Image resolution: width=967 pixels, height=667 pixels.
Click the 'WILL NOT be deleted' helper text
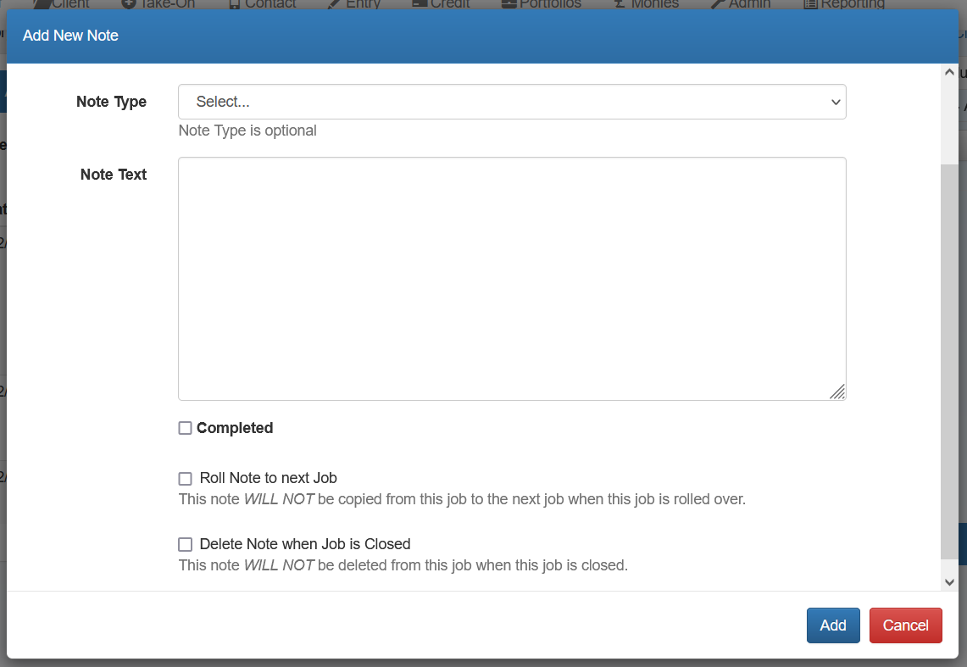[403, 565]
